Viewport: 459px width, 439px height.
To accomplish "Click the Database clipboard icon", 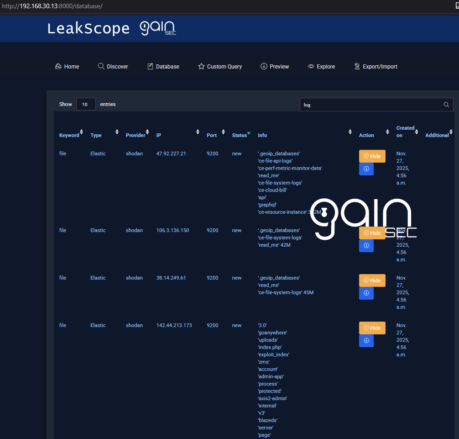I will tap(150, 66).
